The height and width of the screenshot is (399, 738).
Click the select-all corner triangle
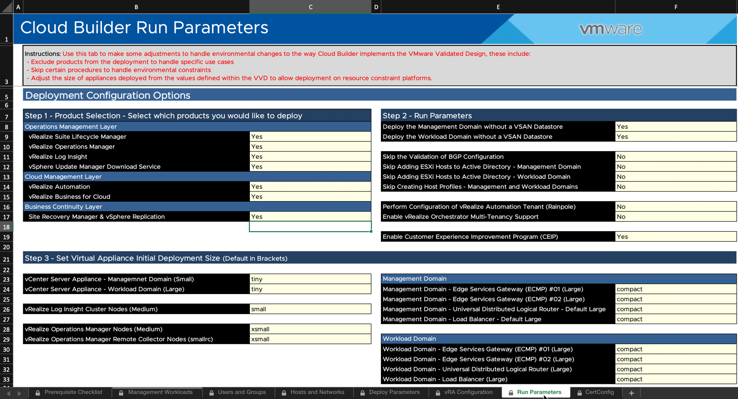click(x=7, y=7)
